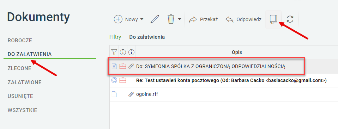The height and width of the screenshot is (129, 338).
Task: Select the ROBOCZE folder
Action: tap(20, 41)
